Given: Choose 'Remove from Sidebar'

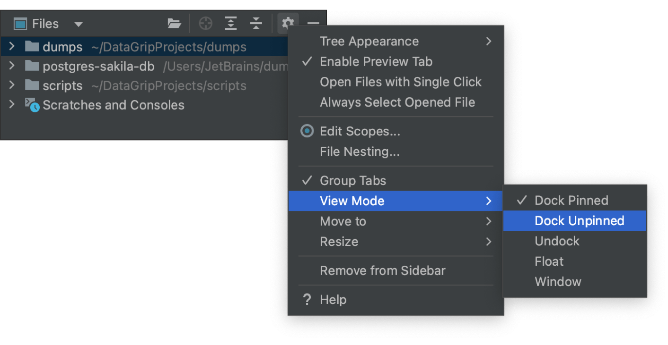Looking at the screenshot, I should coord(382,270).
